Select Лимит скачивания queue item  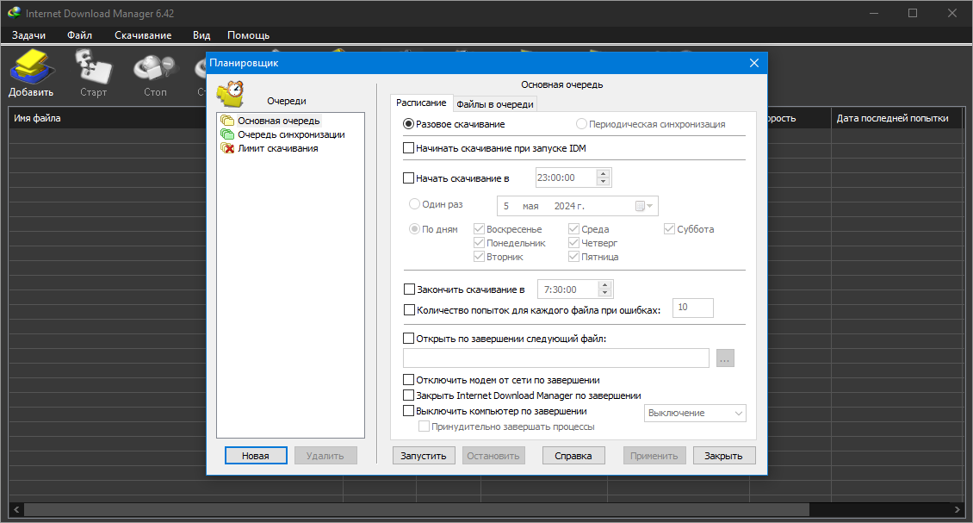click(x=270, y=148)
